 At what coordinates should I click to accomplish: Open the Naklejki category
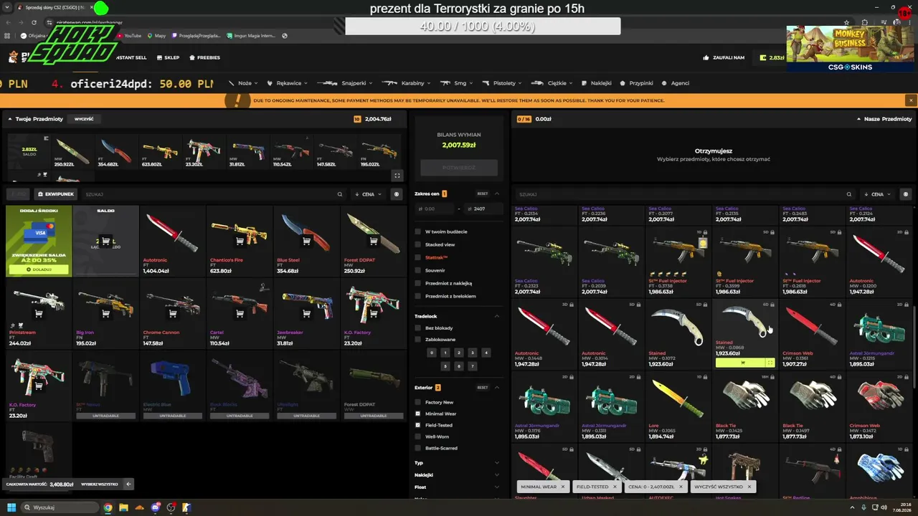(x=597, y=83)
